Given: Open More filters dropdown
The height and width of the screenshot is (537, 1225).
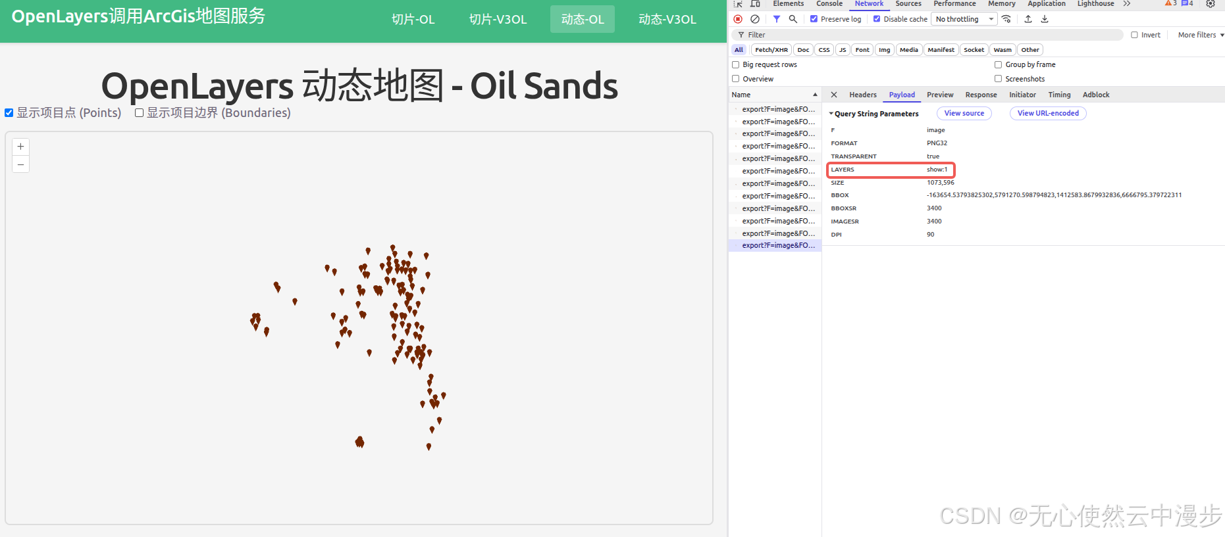Looking at the screenshot, I should tap(1201, 35).
